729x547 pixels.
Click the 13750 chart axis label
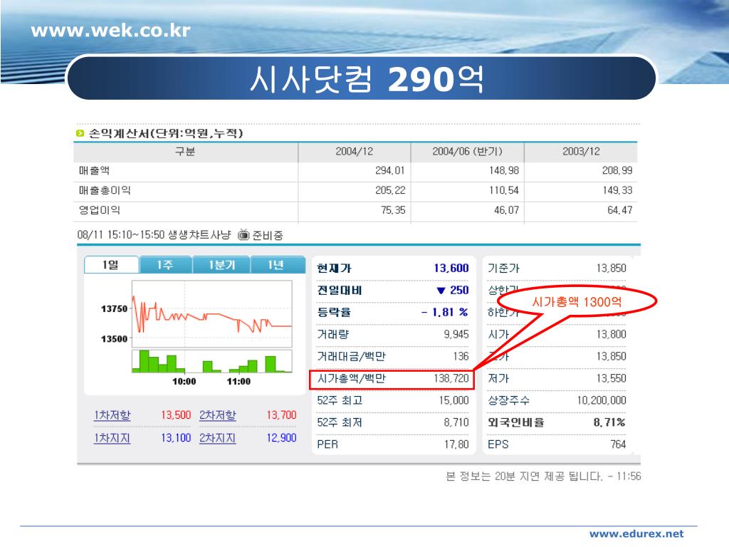tap(114, 309)
